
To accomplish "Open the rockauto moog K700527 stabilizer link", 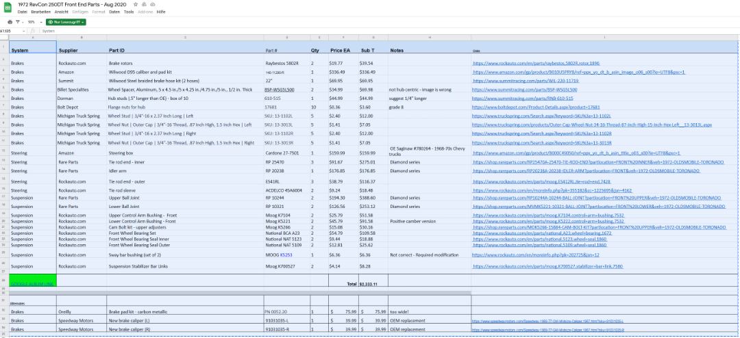I will [548, 266].
